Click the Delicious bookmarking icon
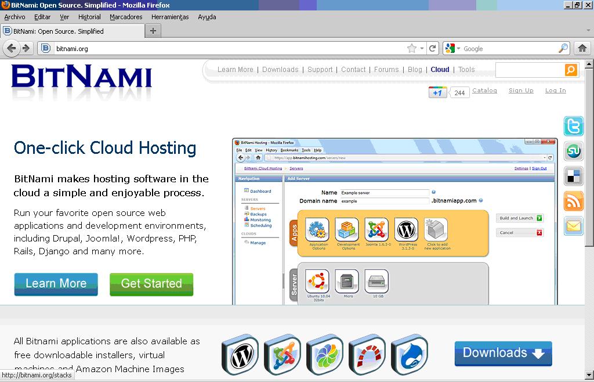Screen dimensions: 594x382 pos(573,176)
